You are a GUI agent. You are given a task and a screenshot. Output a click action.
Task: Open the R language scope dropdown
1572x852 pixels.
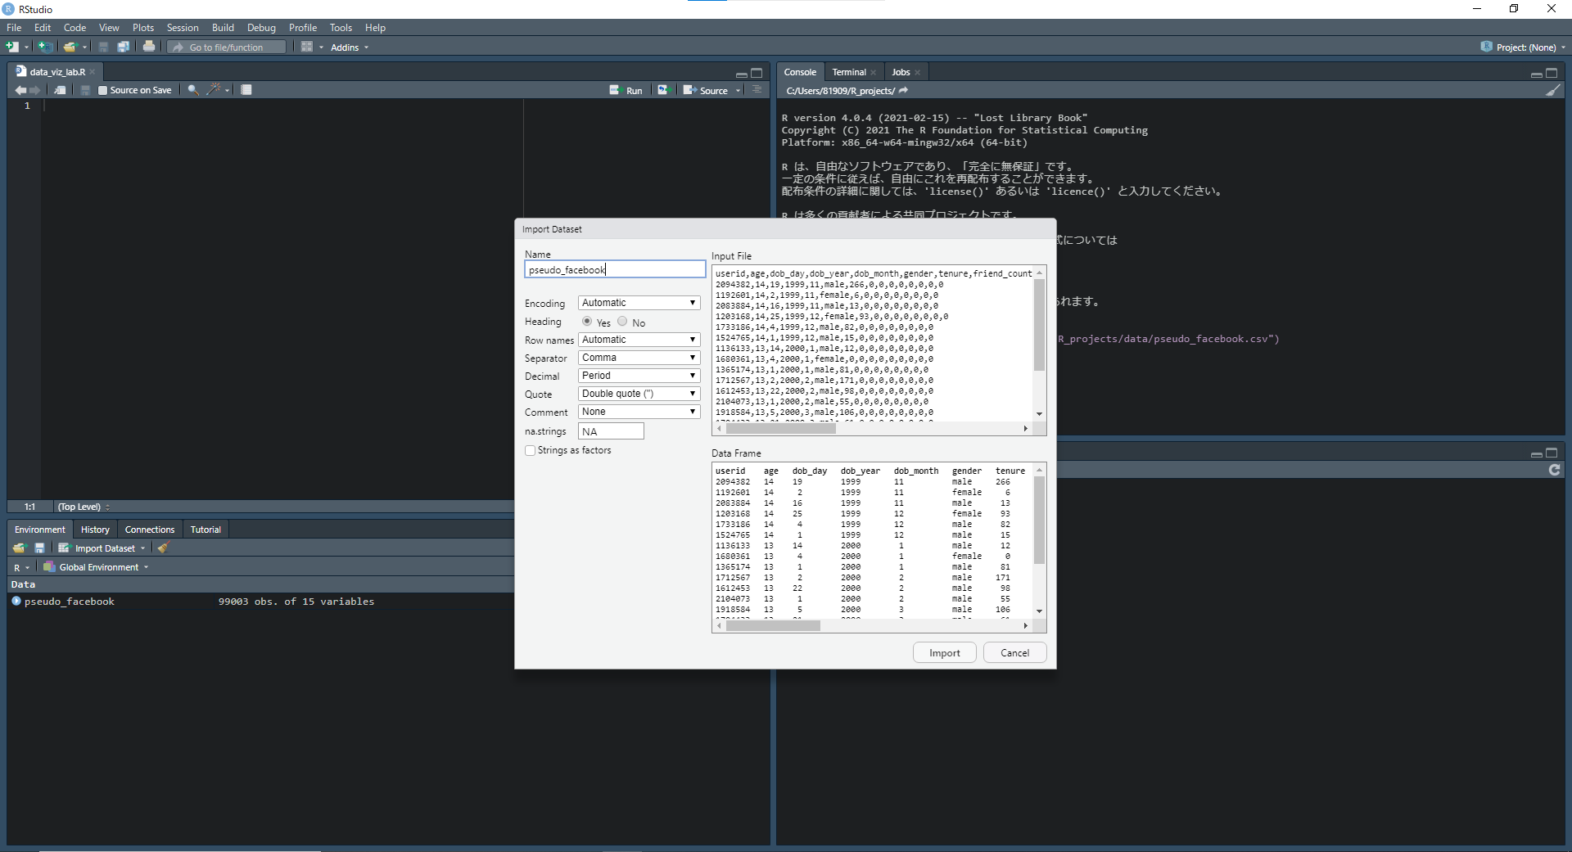coord(21,567)
